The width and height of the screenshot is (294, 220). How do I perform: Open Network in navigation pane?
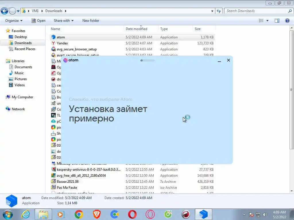point(18,109)
